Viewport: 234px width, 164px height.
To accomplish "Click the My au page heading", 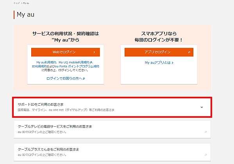I will coord(25,14).
